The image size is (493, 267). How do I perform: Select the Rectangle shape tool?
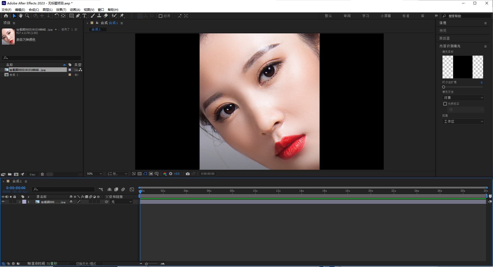click(x=71, y=16)
